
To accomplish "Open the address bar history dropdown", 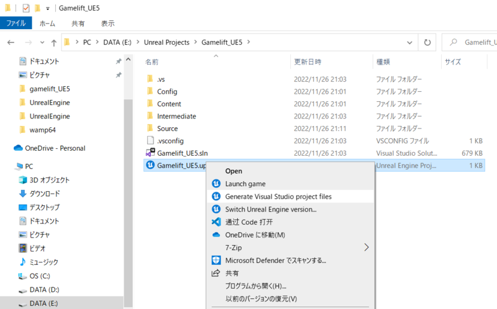I will (x=409, y=42).
